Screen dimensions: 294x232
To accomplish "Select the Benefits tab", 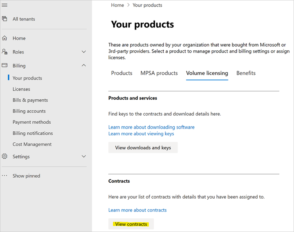I will coord(246,73).
